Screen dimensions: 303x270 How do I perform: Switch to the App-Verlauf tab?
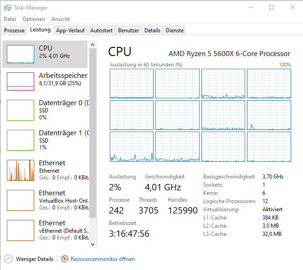(70, 31)
